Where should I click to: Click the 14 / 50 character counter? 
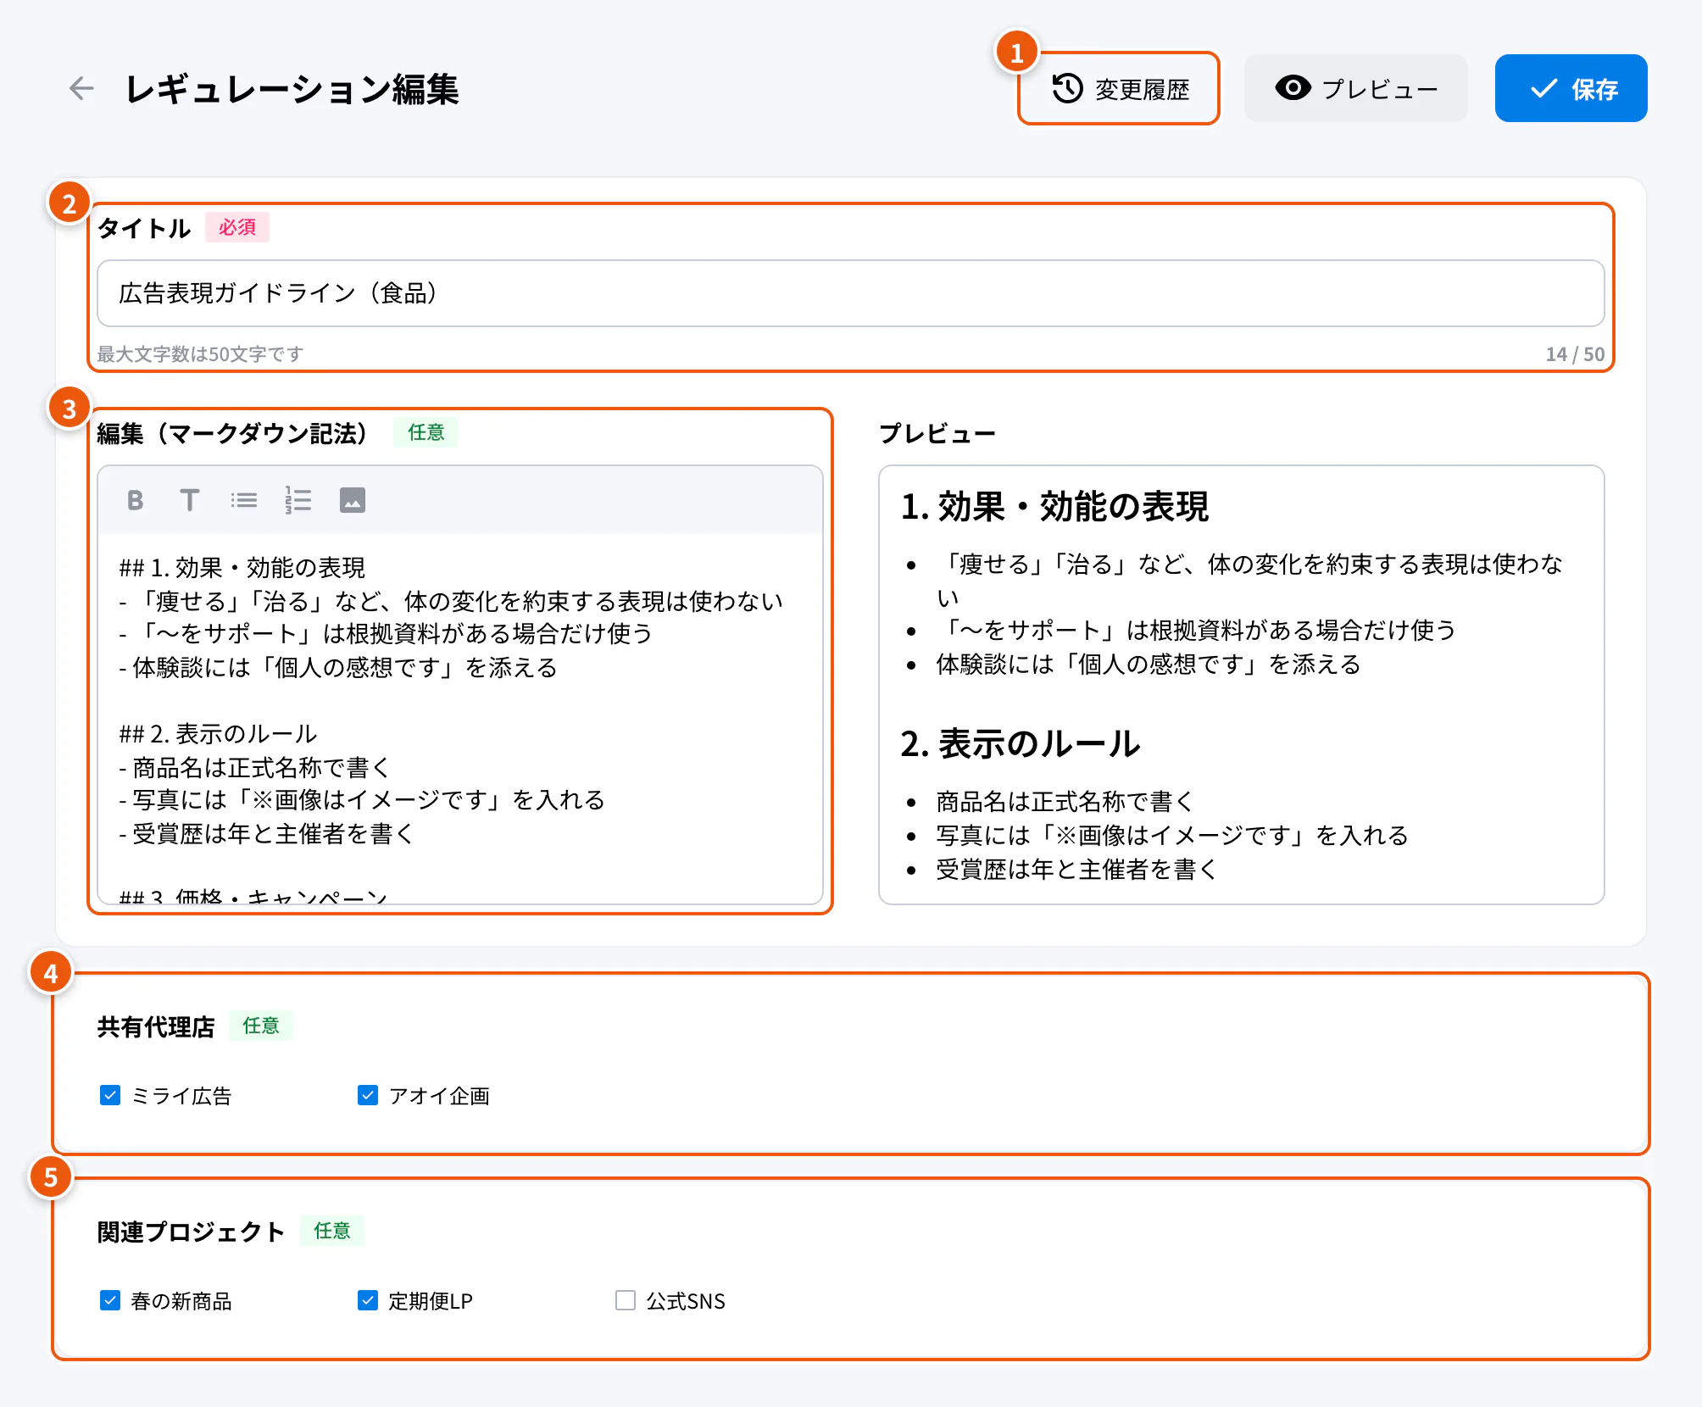[x=1575, y=354]
